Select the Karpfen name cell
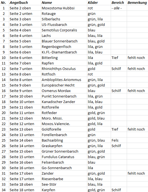The width and height of the screenshot is (148, 192). click(64, 190)
